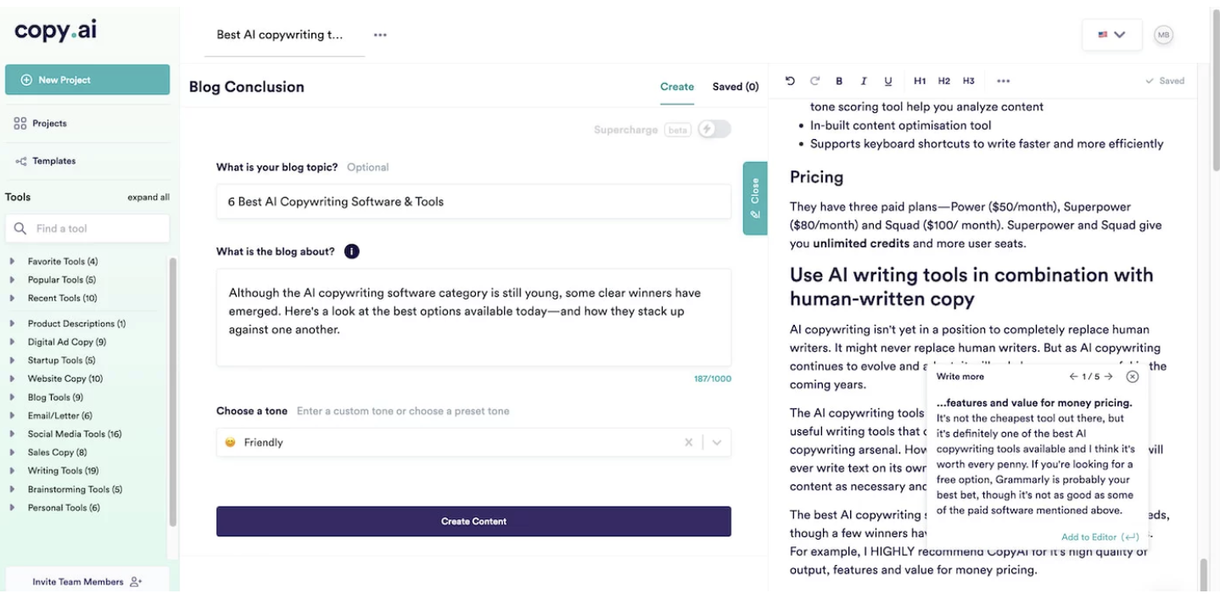The width and height of the screenshot is (1220, 599).
Task: Click the info icon beside blog about label
Action: pyautogui.click(x=351, y=252)
